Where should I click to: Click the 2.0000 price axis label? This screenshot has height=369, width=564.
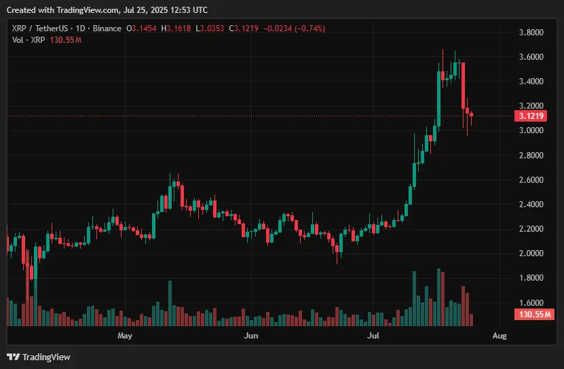531,253
